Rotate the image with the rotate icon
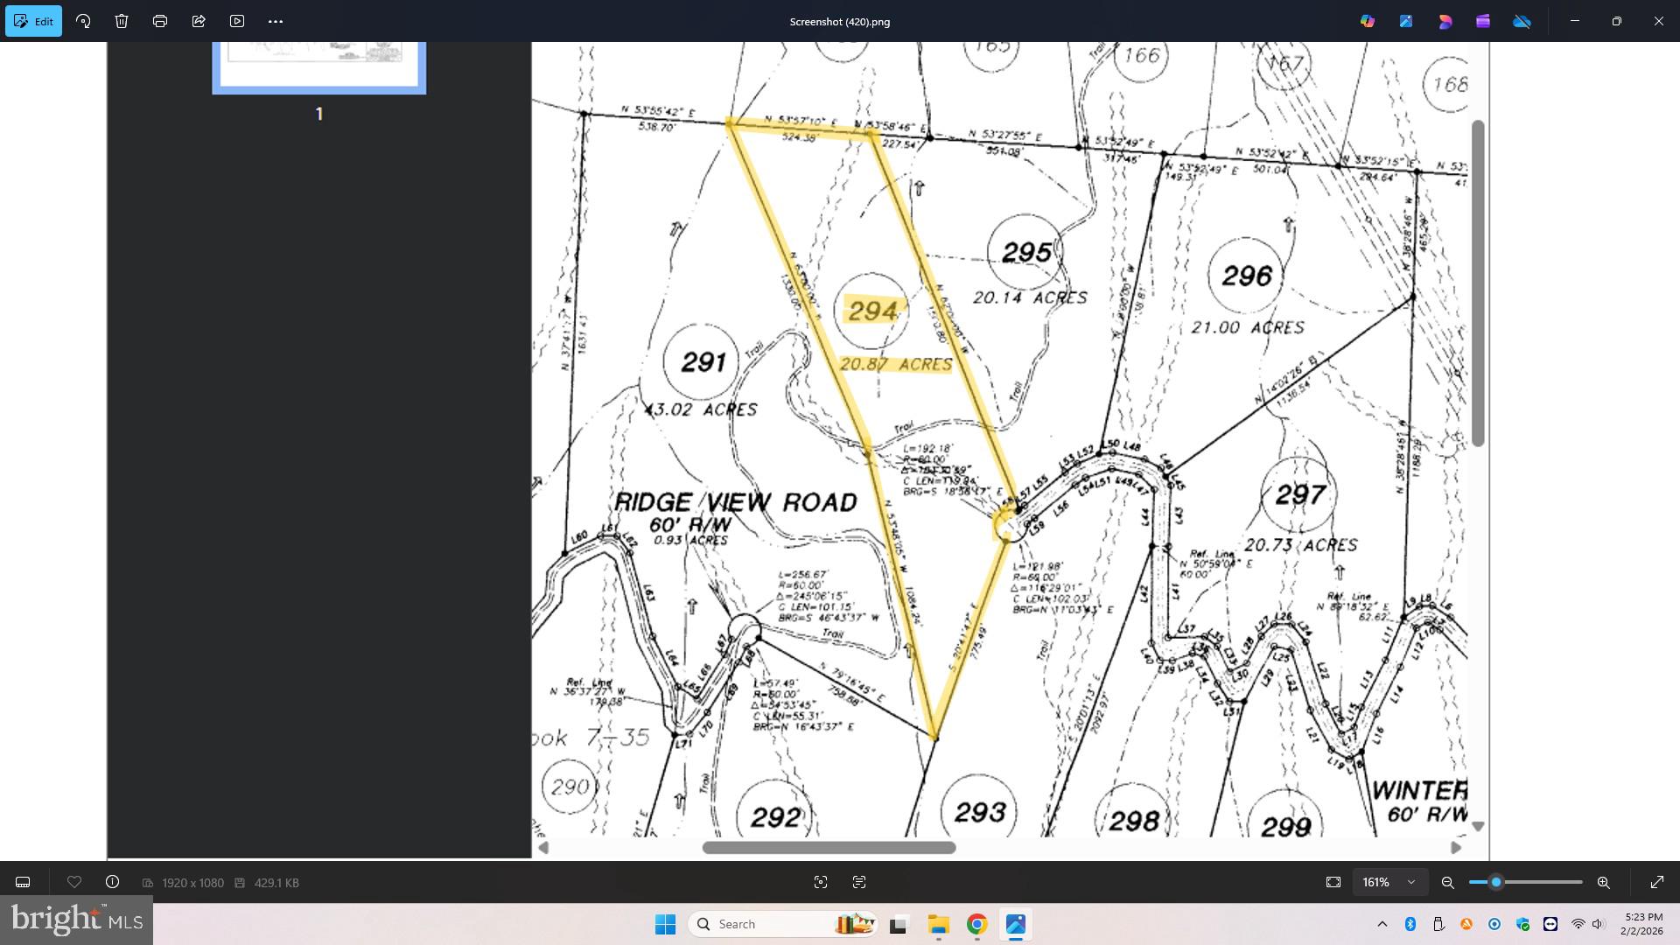Screen dimensions: 1680x945 (83, 21)
